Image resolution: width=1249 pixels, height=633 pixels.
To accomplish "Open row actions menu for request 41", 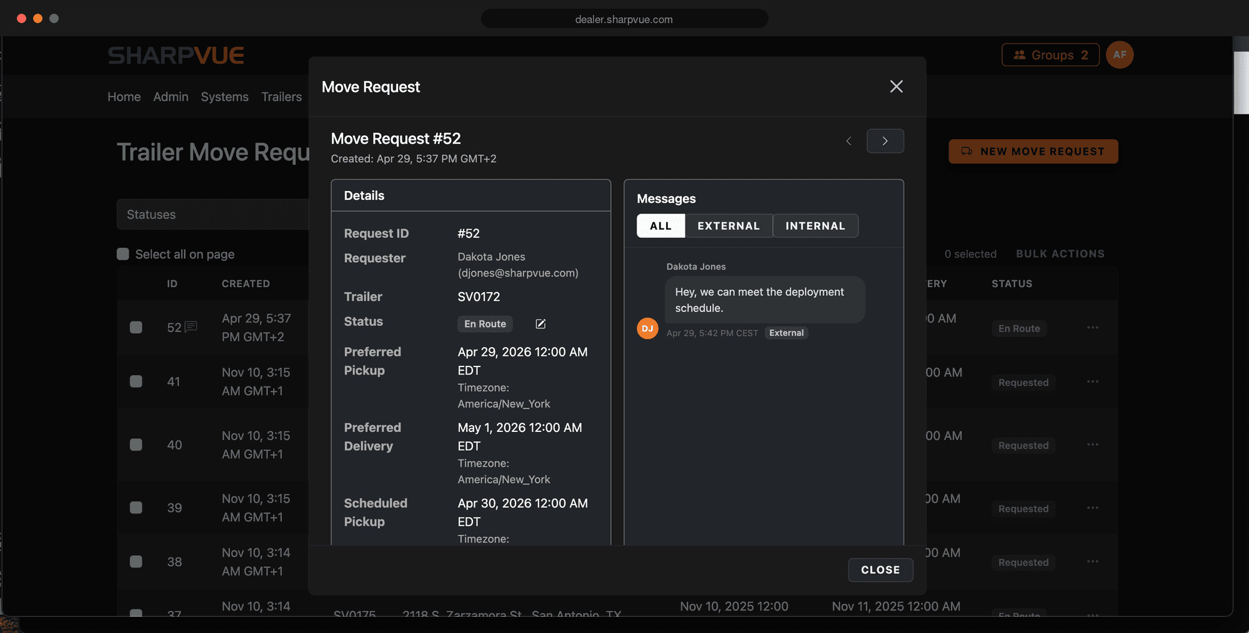I will 1092,381.
